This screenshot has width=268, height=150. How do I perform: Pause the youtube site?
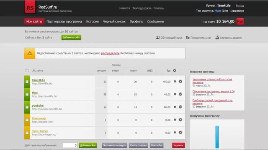175,107
